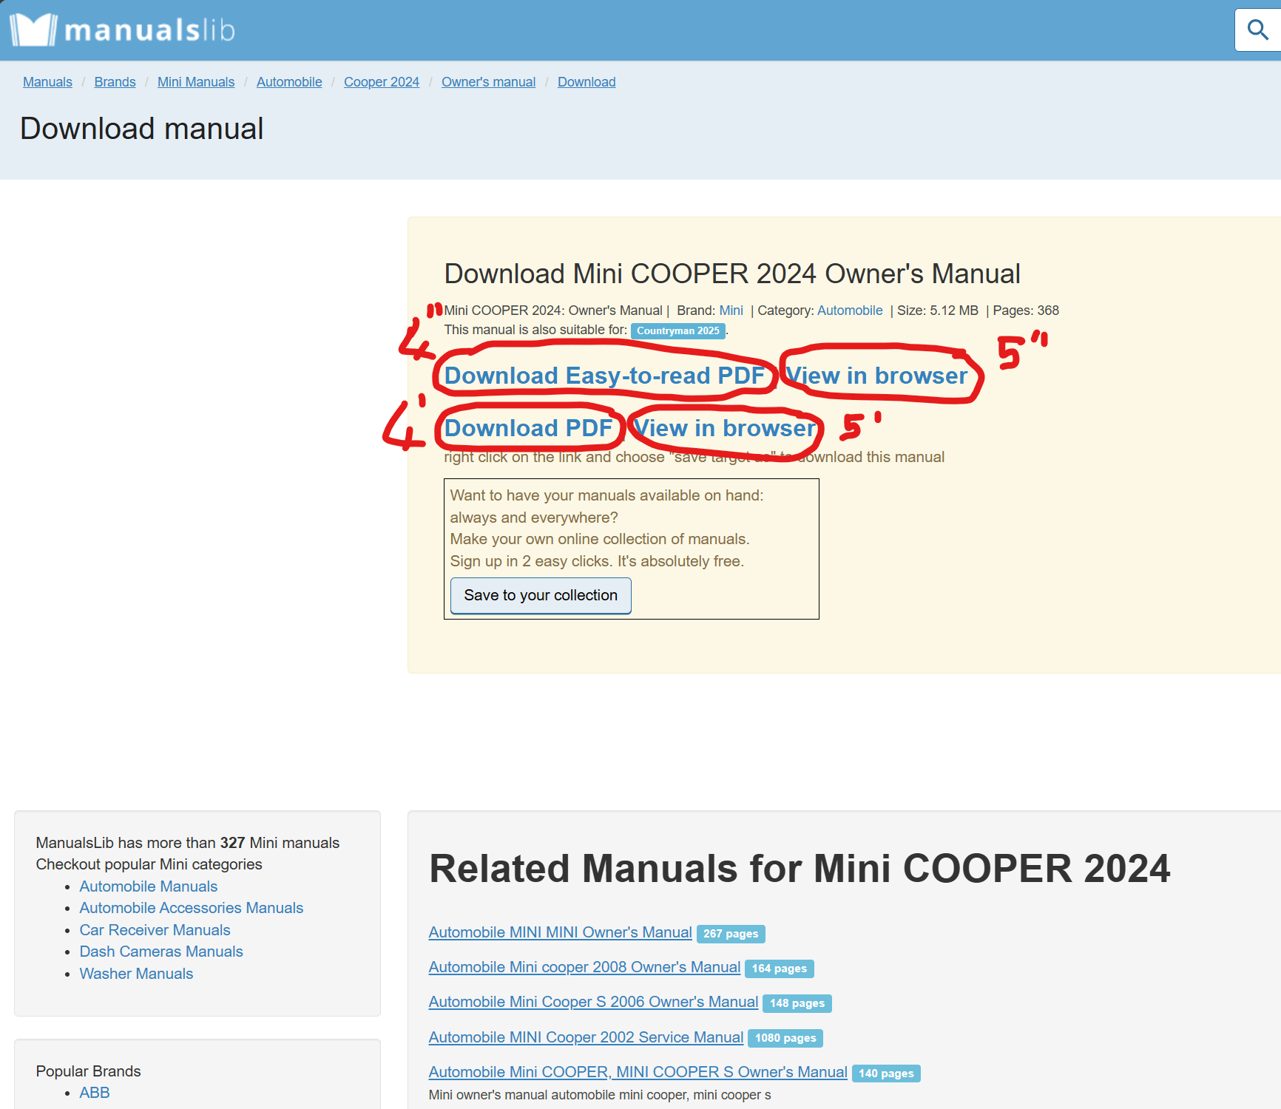Image resolution: width=1281 pixels, height=1109 pixels.
Task: Open Owner's manual breadcrumb link
Action: coord(488,82)
